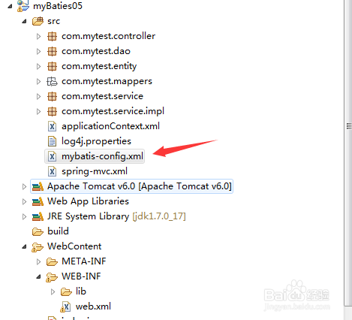Click the com.mytest.controller package icon

click(x=52, y=36)
